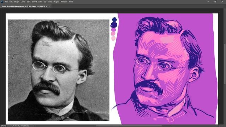The image size is (226, 127).
Task: Click the horizontal scrollbar thumb
Action: [x=129, y=126]
